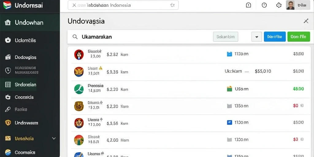
Task: Click the Undomsai app logo icon
Action: [7, 5]
